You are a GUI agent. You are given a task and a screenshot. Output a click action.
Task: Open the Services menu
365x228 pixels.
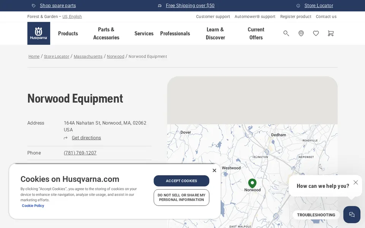(x=144, y=33)
